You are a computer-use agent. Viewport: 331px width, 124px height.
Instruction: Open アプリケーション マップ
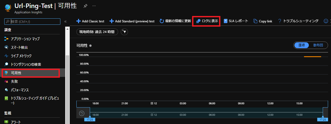click(x=25, y=39)
